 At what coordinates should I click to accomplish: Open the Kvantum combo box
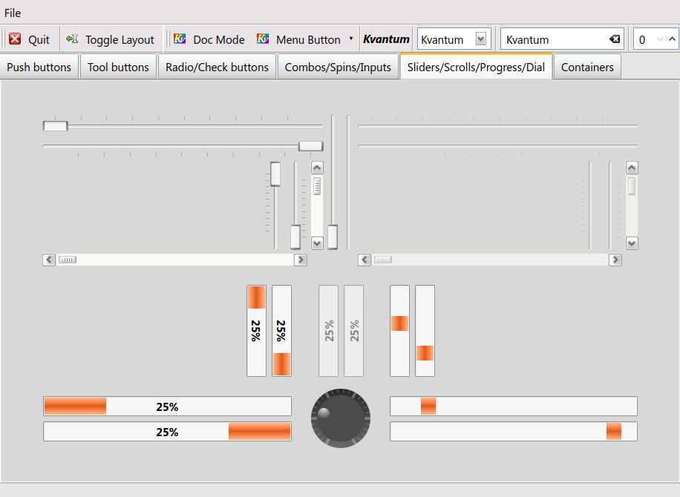(x=454, y=39)
